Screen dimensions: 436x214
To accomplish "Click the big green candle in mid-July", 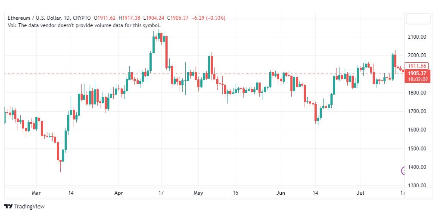I will (392, 67).
